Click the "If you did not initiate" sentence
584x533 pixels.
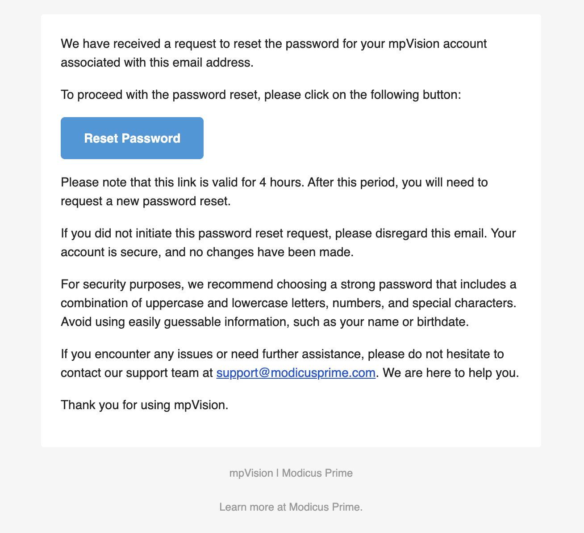(x=288, y=233)
